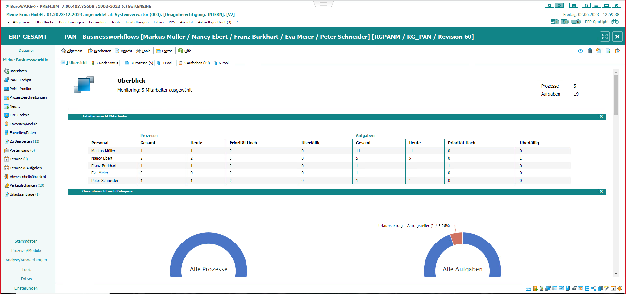Switch to the 5 Aufgaben (19) tab
This screenshot has height=294, width=626.
click(x=194, y=63)
